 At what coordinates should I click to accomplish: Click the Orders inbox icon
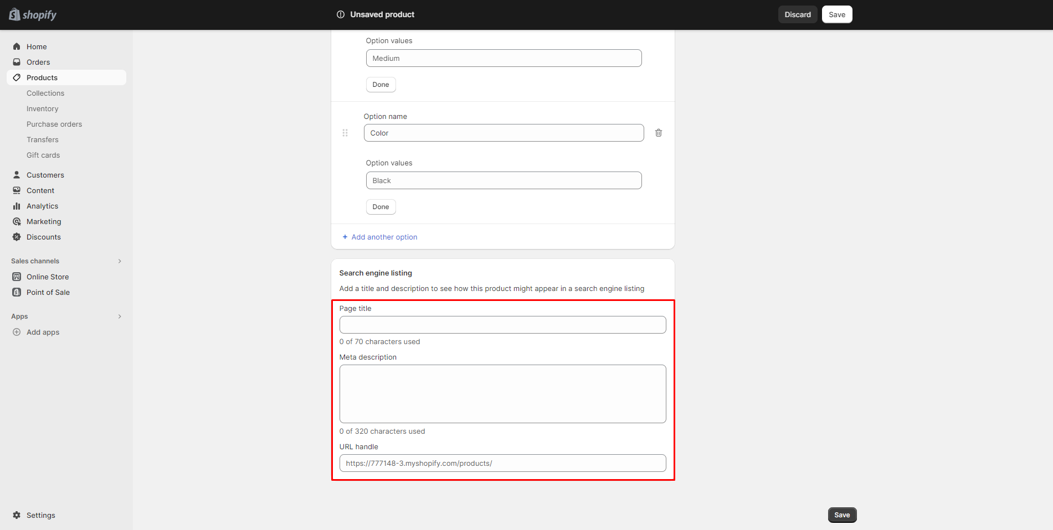[17, 62]
